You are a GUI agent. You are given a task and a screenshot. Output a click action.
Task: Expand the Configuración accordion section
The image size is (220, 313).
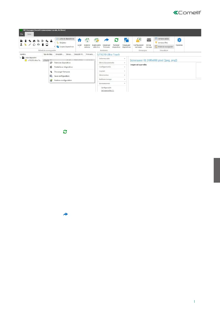click(112, 67)
